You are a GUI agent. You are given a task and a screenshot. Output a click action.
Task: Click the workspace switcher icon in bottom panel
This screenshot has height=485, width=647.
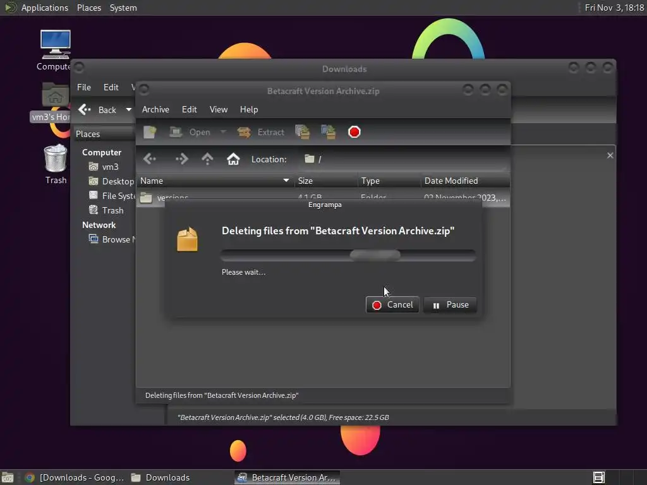point(599,477)
